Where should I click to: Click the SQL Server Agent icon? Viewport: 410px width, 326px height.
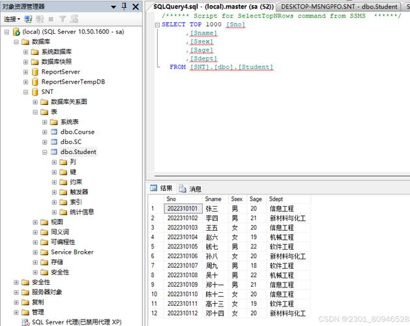tap(25, 322)
